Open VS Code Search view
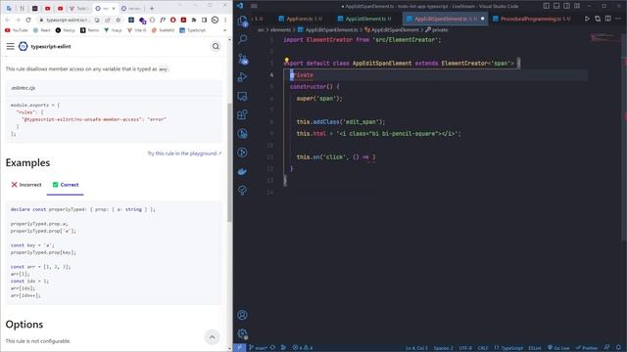This screenshot has height=352, width=627. (x=242, y=39)
